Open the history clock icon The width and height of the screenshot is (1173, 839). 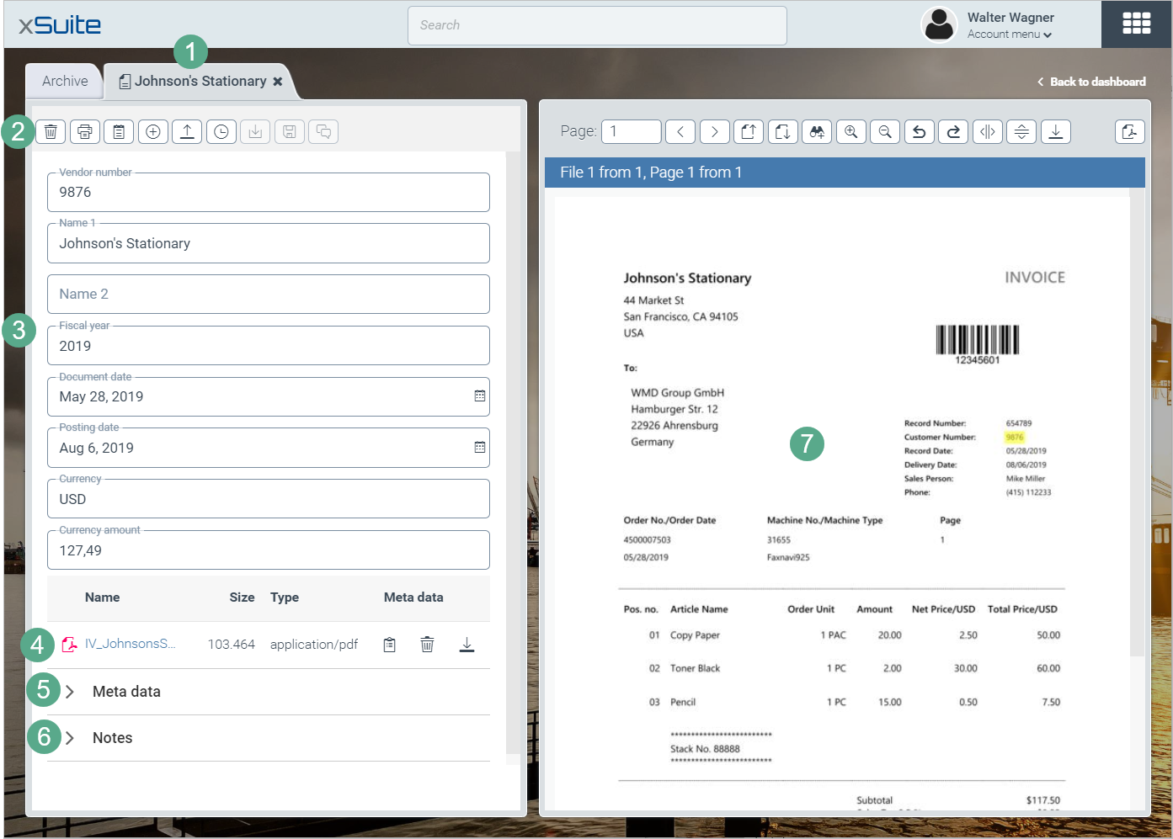[221, 132]
